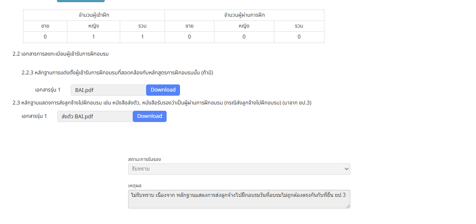Viewport: 476px width, 224px height.
Task: Click หญิง column header under จำนวนผู้เข้าฝึก
Action: coord(93,26)
